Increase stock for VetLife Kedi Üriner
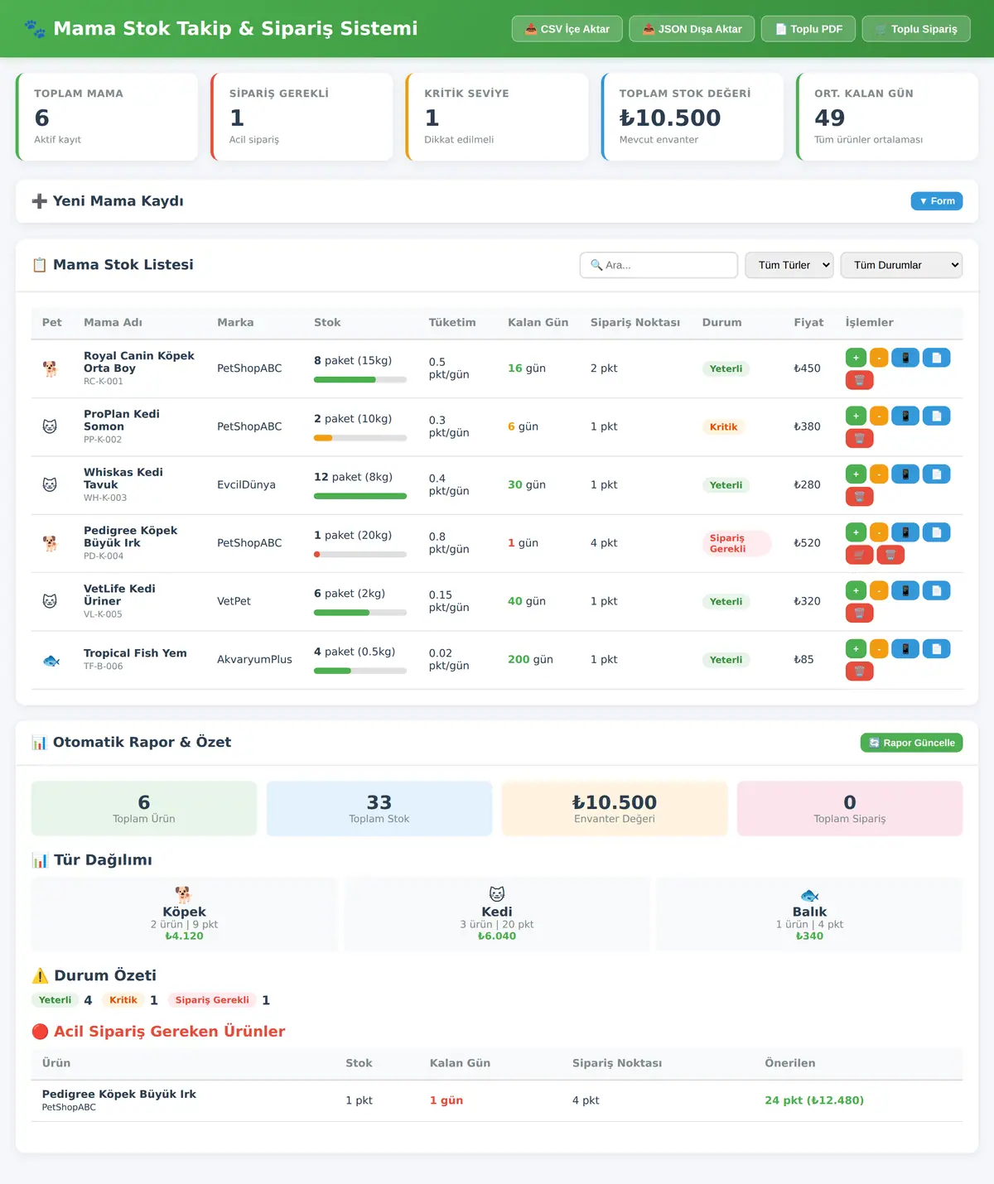 click(x=856, y=590)
